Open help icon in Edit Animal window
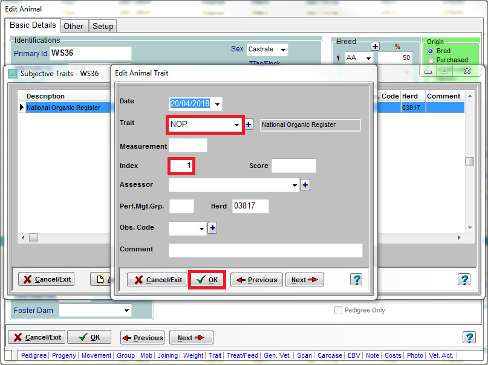Image resolution: width=488 pixels, height=365 pixels. pos(469,337)
